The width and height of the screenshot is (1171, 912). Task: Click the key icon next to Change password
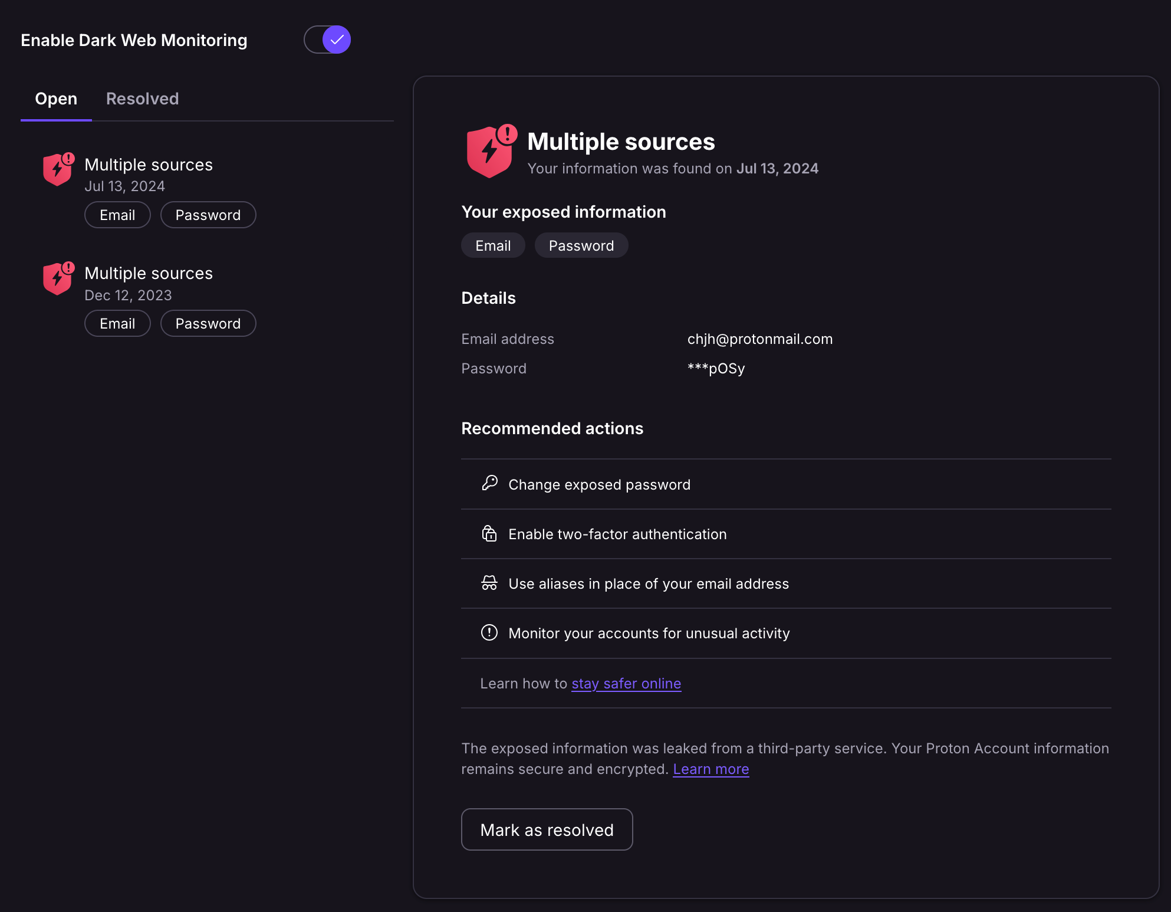pyautogui.click(x=489, y=484)
